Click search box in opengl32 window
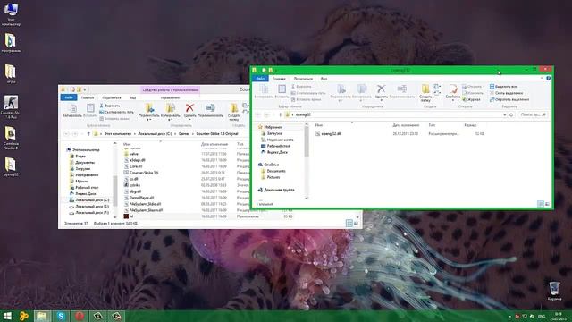The image size is (572, 322). coord(533,114)
